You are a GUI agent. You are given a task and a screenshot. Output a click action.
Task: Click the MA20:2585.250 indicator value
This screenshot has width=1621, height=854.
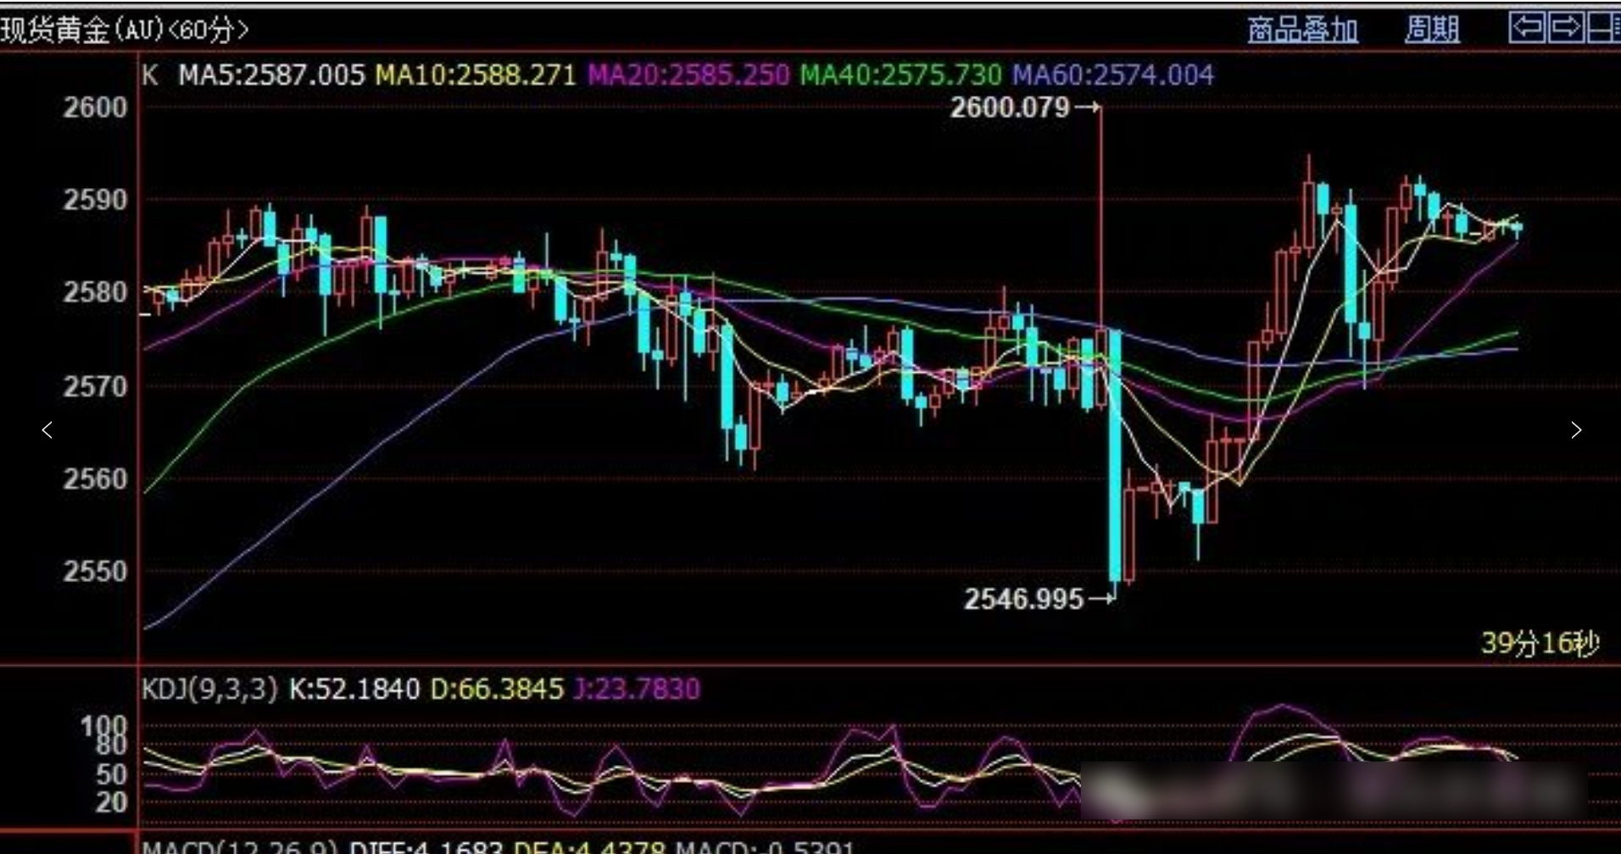coord(688,75)
